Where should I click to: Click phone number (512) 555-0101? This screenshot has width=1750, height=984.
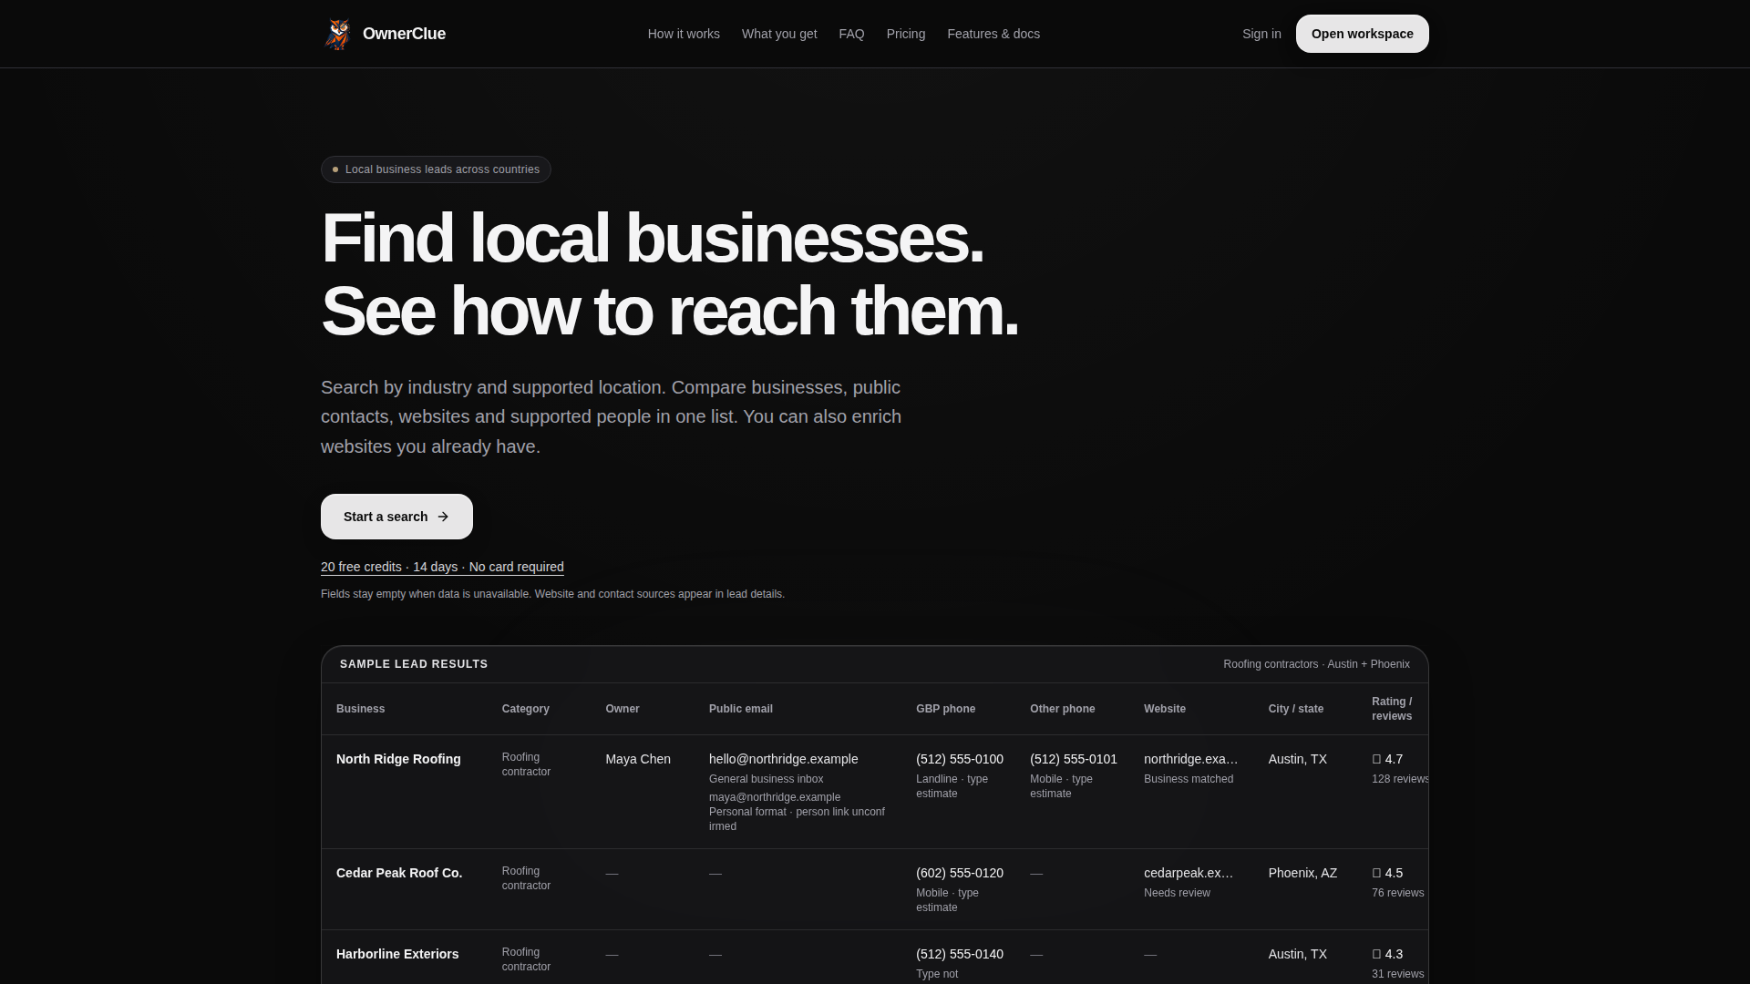(x=1074, y=759)
